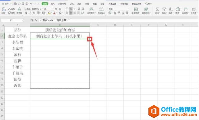This screenshot has height=120, width=199.
Task: Click the 剪切 (Cut) button
Action: pyautogui.click(x=12, y=9)
